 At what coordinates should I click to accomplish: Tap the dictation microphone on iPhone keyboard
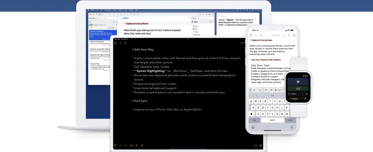pos(292,127)
